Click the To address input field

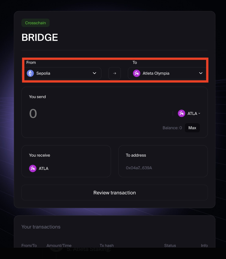[163, 168]
